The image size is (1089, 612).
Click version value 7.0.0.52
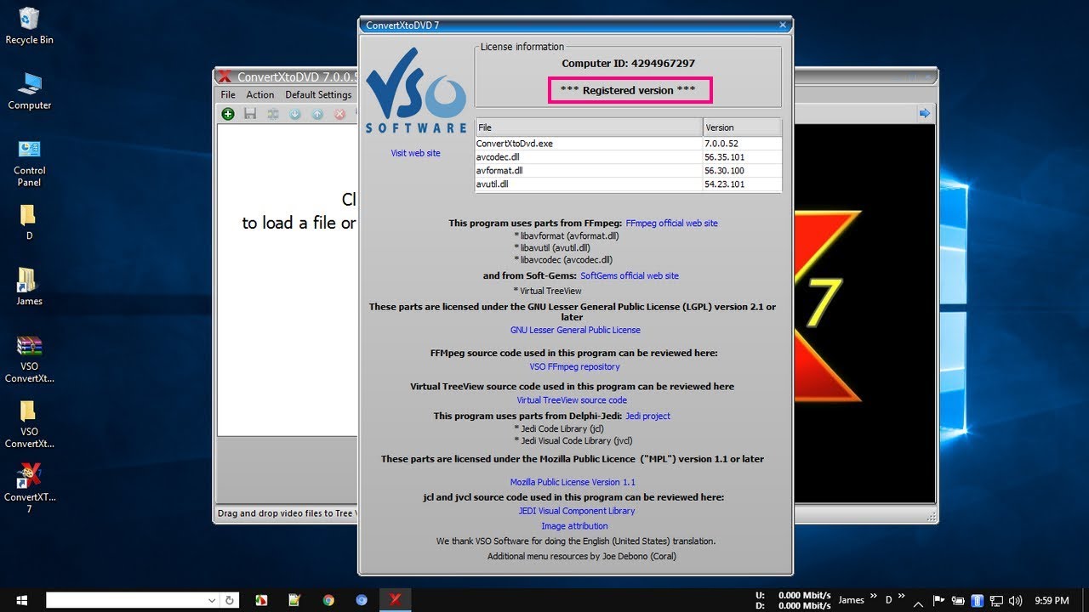pyautogui.click(x=721, y=144)
